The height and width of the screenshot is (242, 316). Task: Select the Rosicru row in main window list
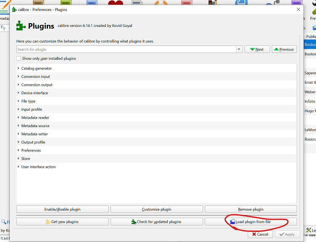pos(310,139)
